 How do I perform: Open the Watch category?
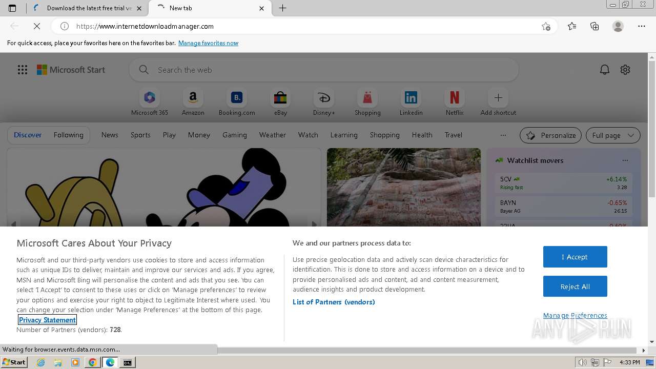[308, 135]
